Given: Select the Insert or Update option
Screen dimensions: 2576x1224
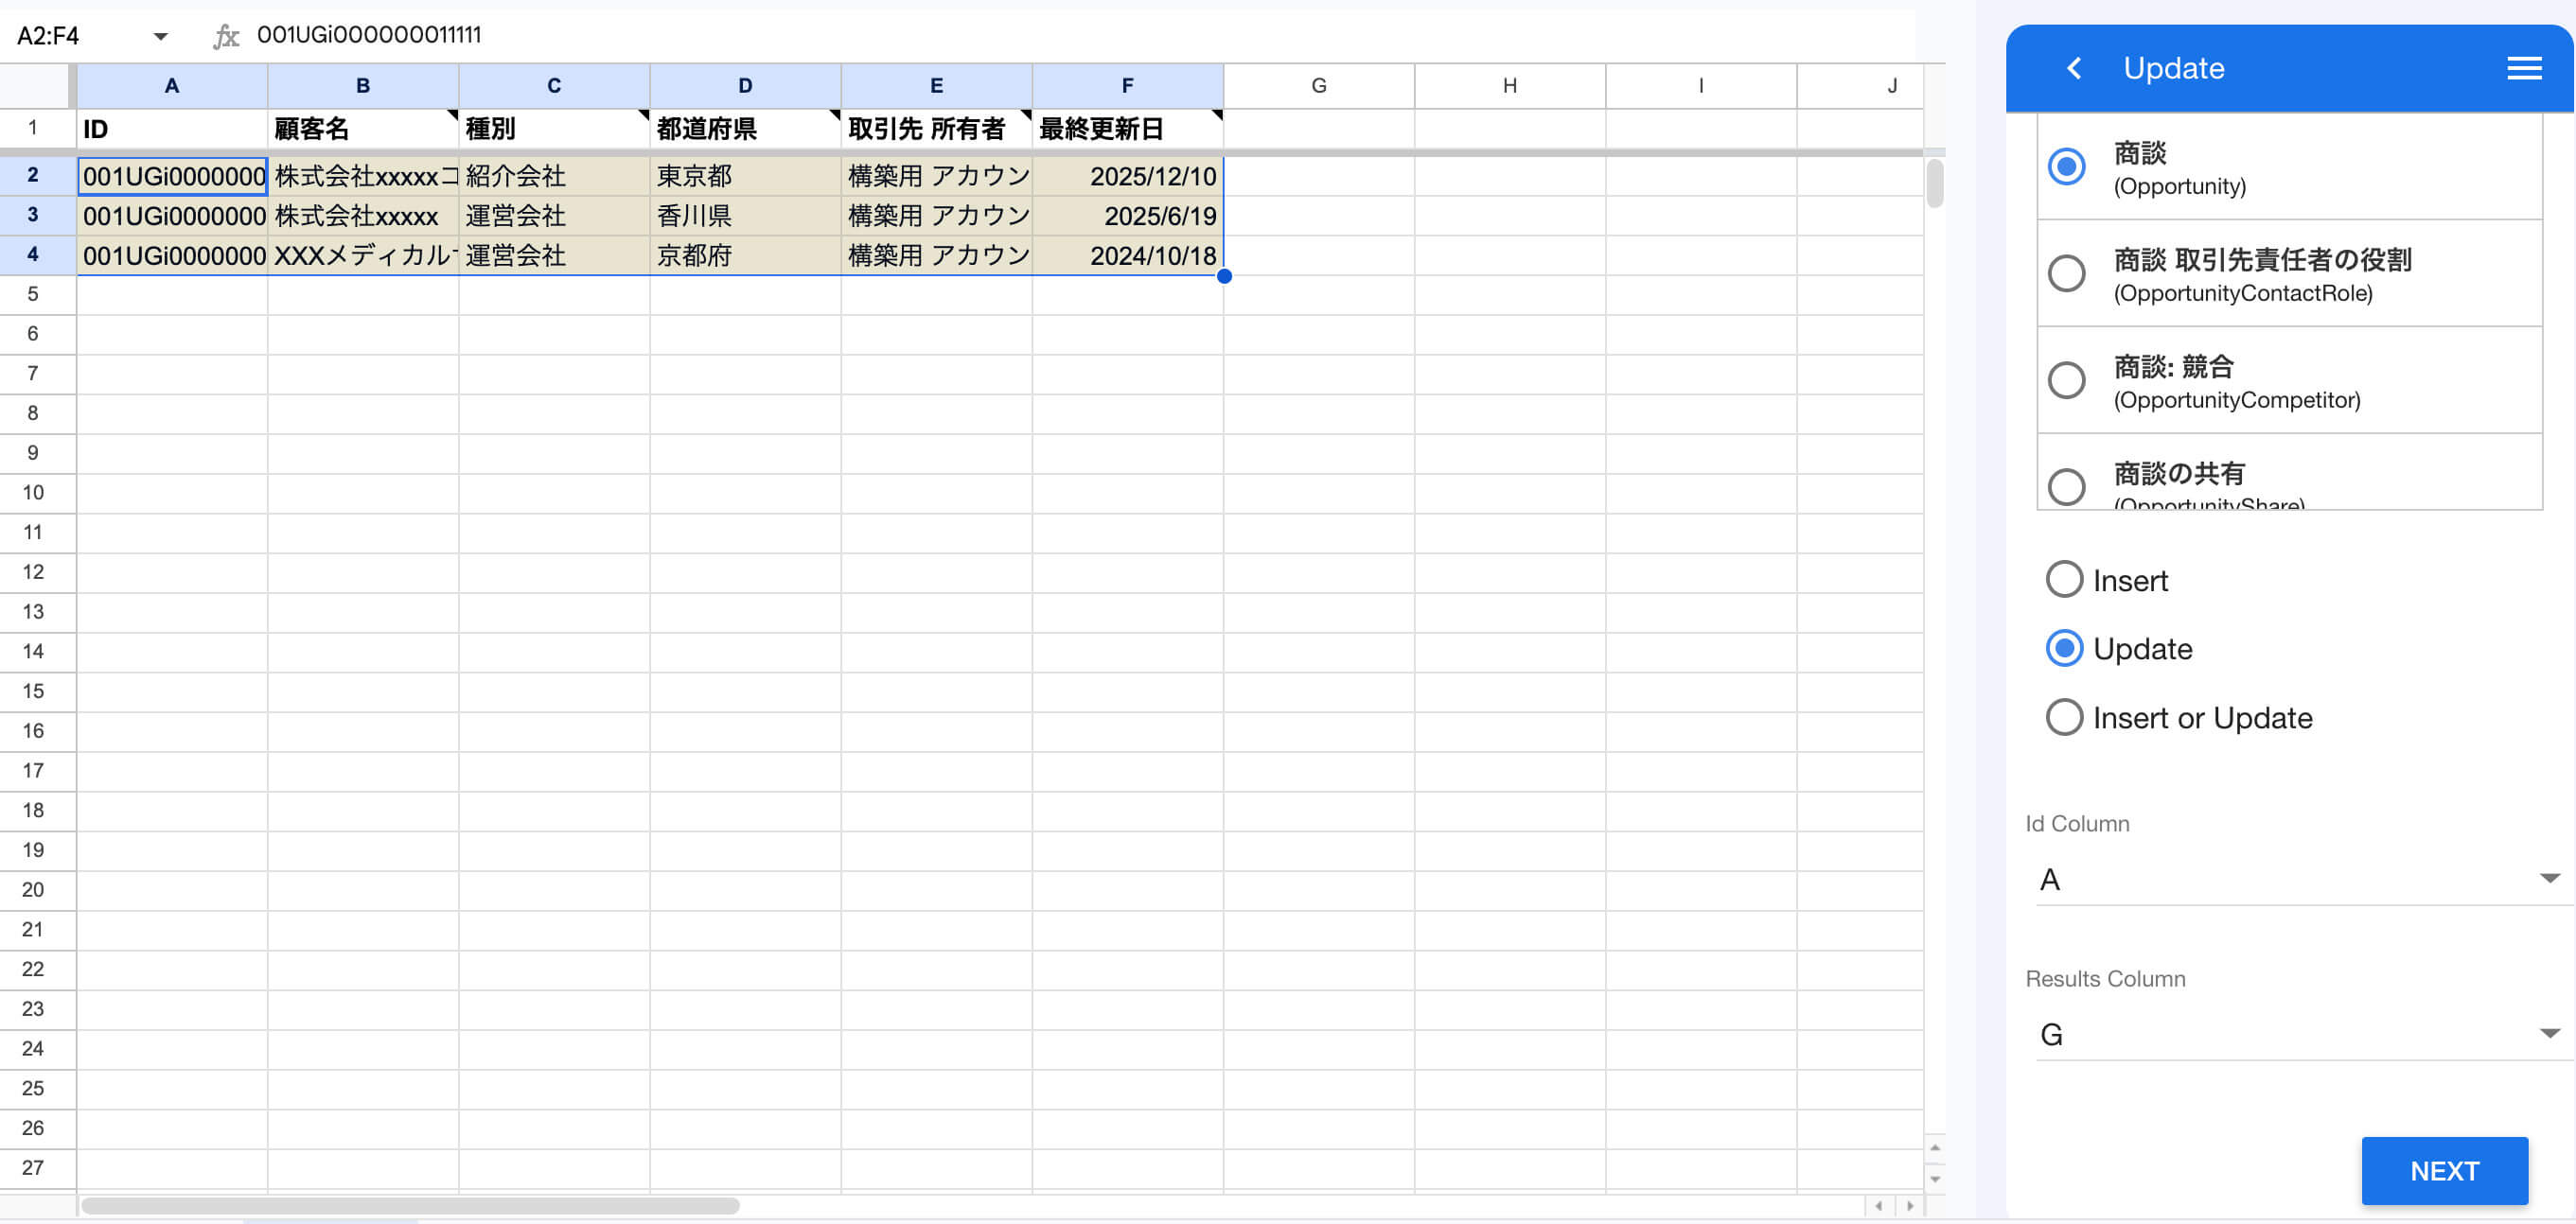Looking at the screenshot, I should pyautogui.click(x=2063, y=716).
